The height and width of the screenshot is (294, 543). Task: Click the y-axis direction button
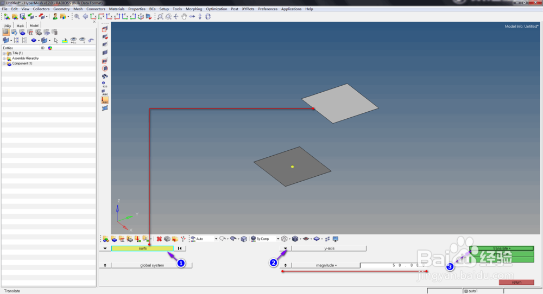tap(329, 248)
